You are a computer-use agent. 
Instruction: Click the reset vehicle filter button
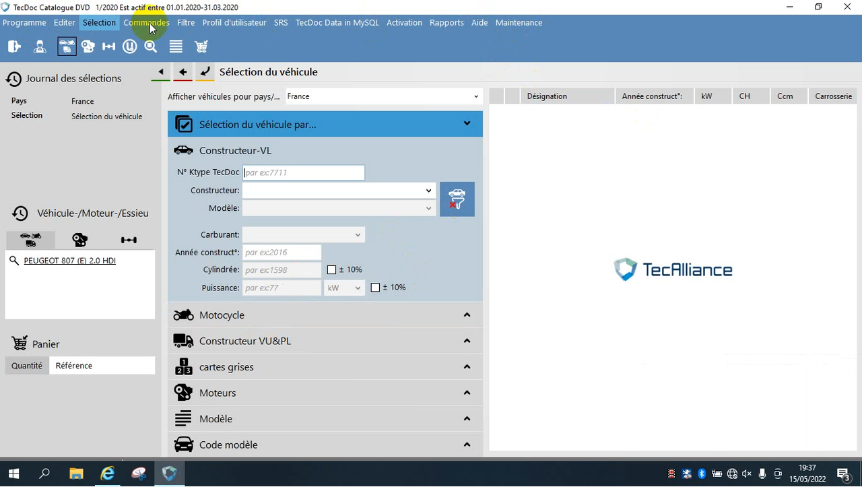click(x=457, y=199)
